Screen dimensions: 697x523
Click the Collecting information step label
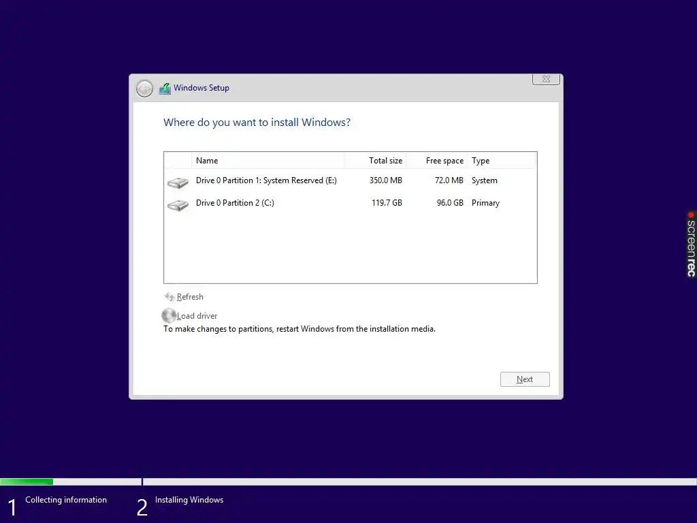(x=66, y=500)
